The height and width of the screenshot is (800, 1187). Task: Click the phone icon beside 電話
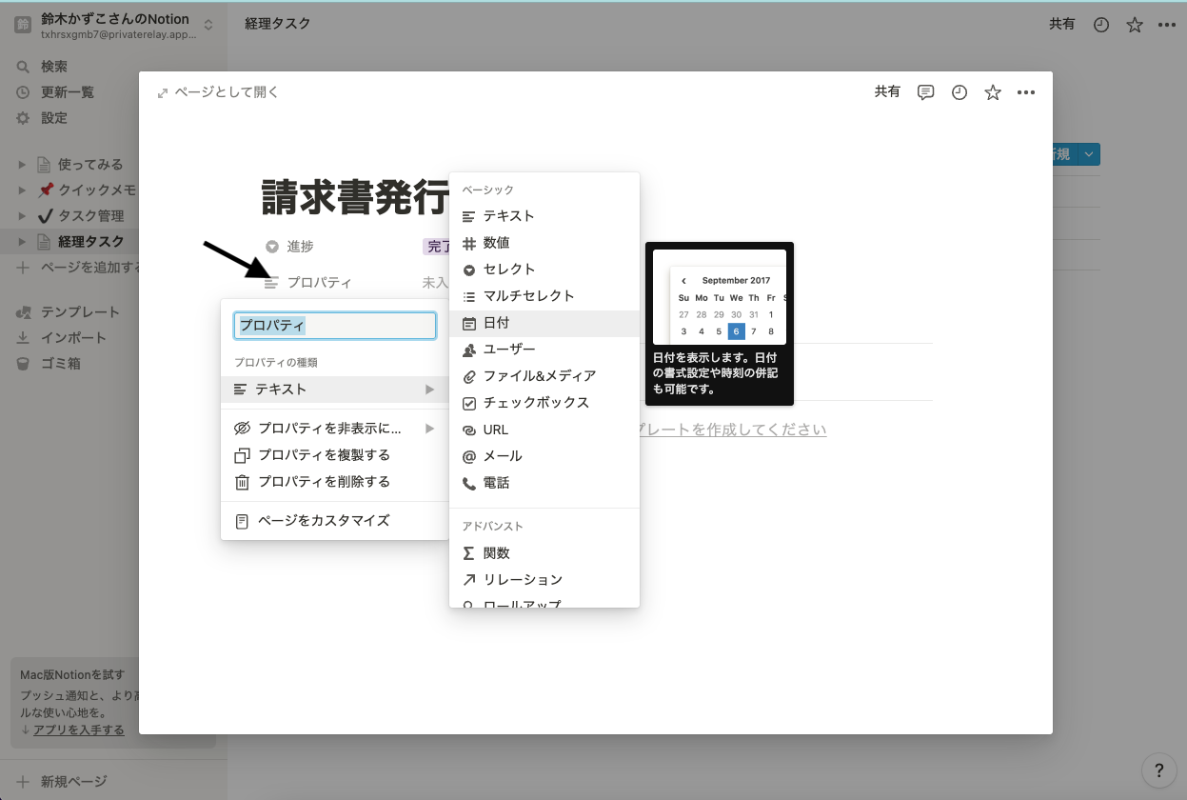tap(468, 484)
